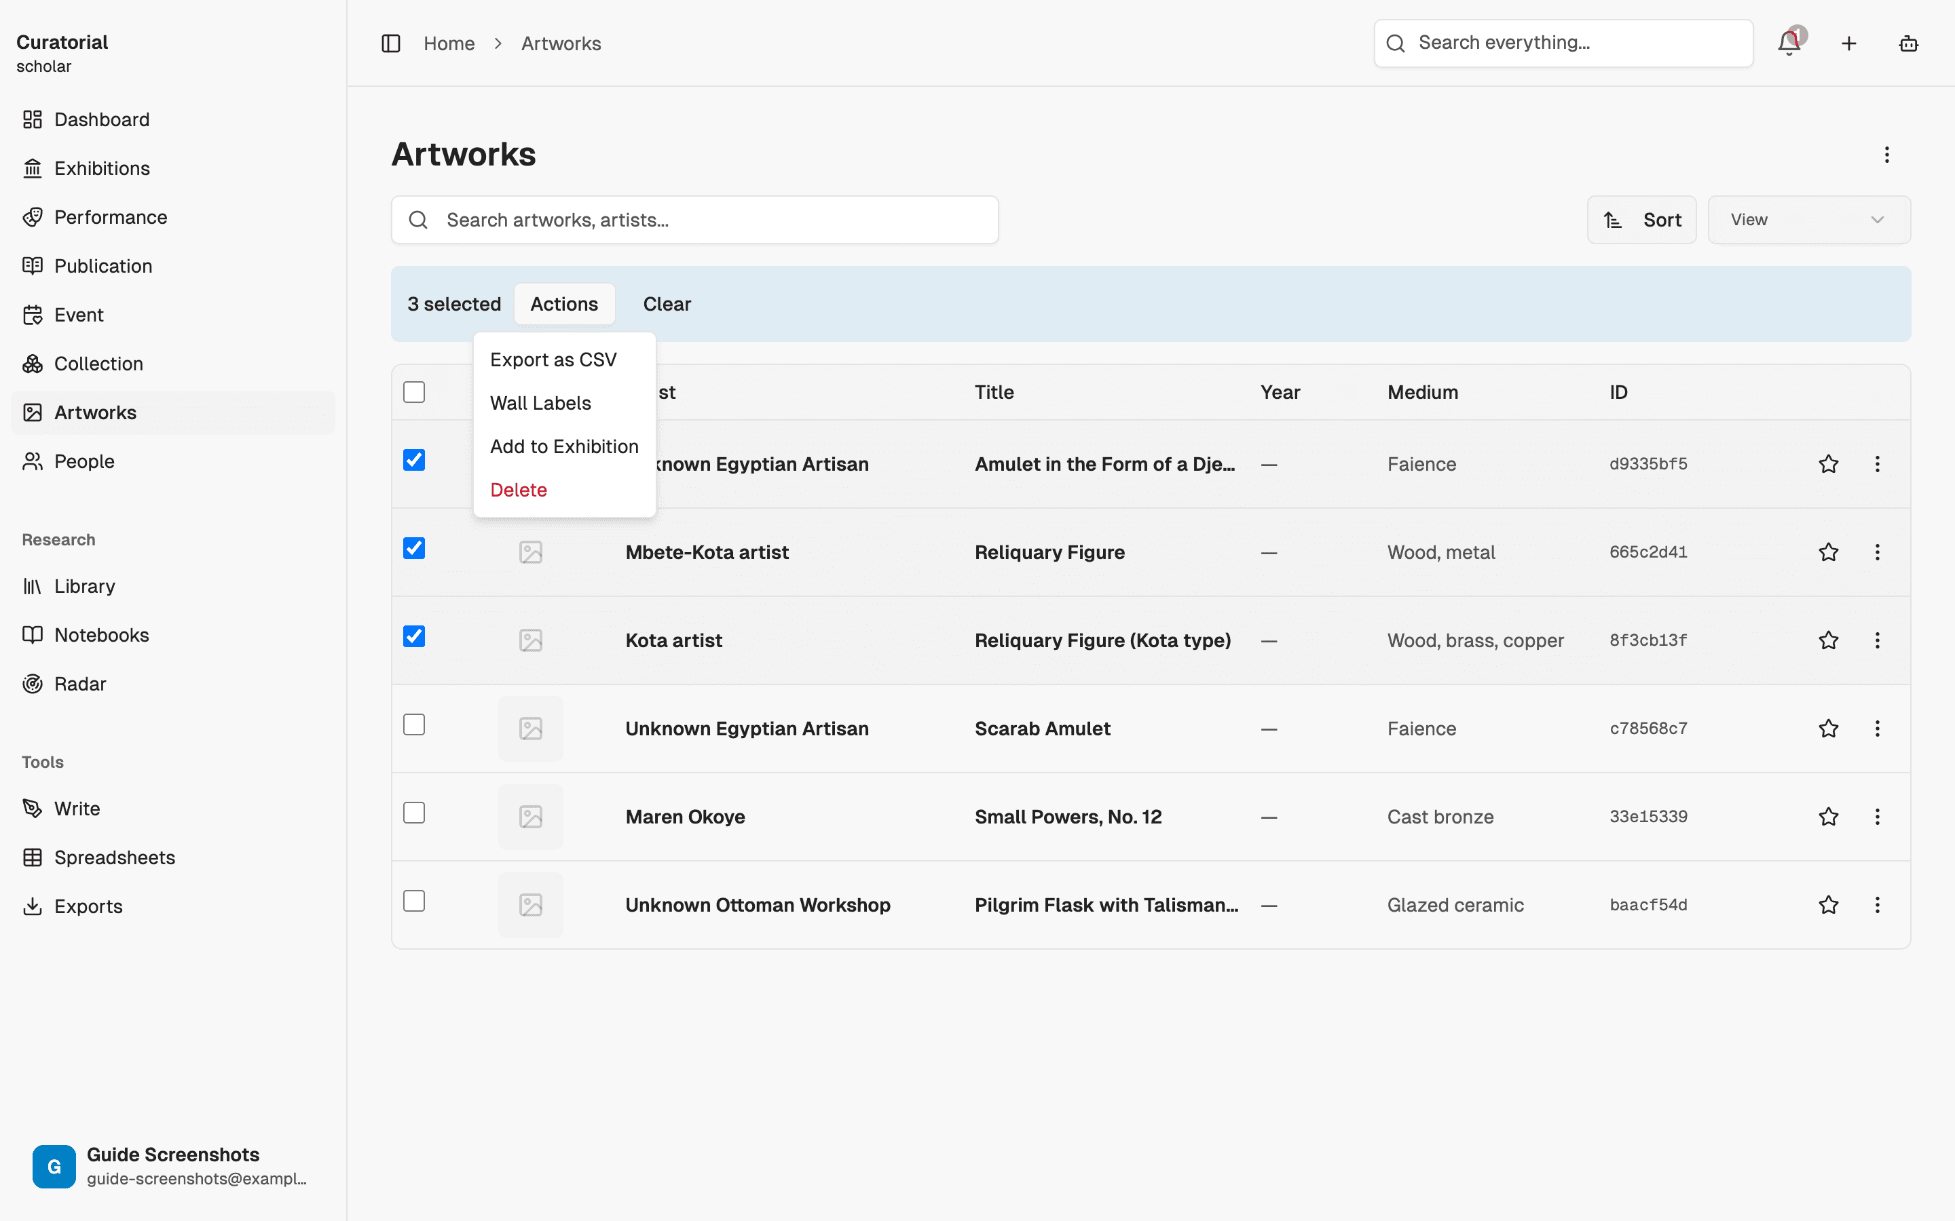The width and height of the screenshot is (1955, 1221).
Task: Open Library under Research
Action: [x=173, y=586]
